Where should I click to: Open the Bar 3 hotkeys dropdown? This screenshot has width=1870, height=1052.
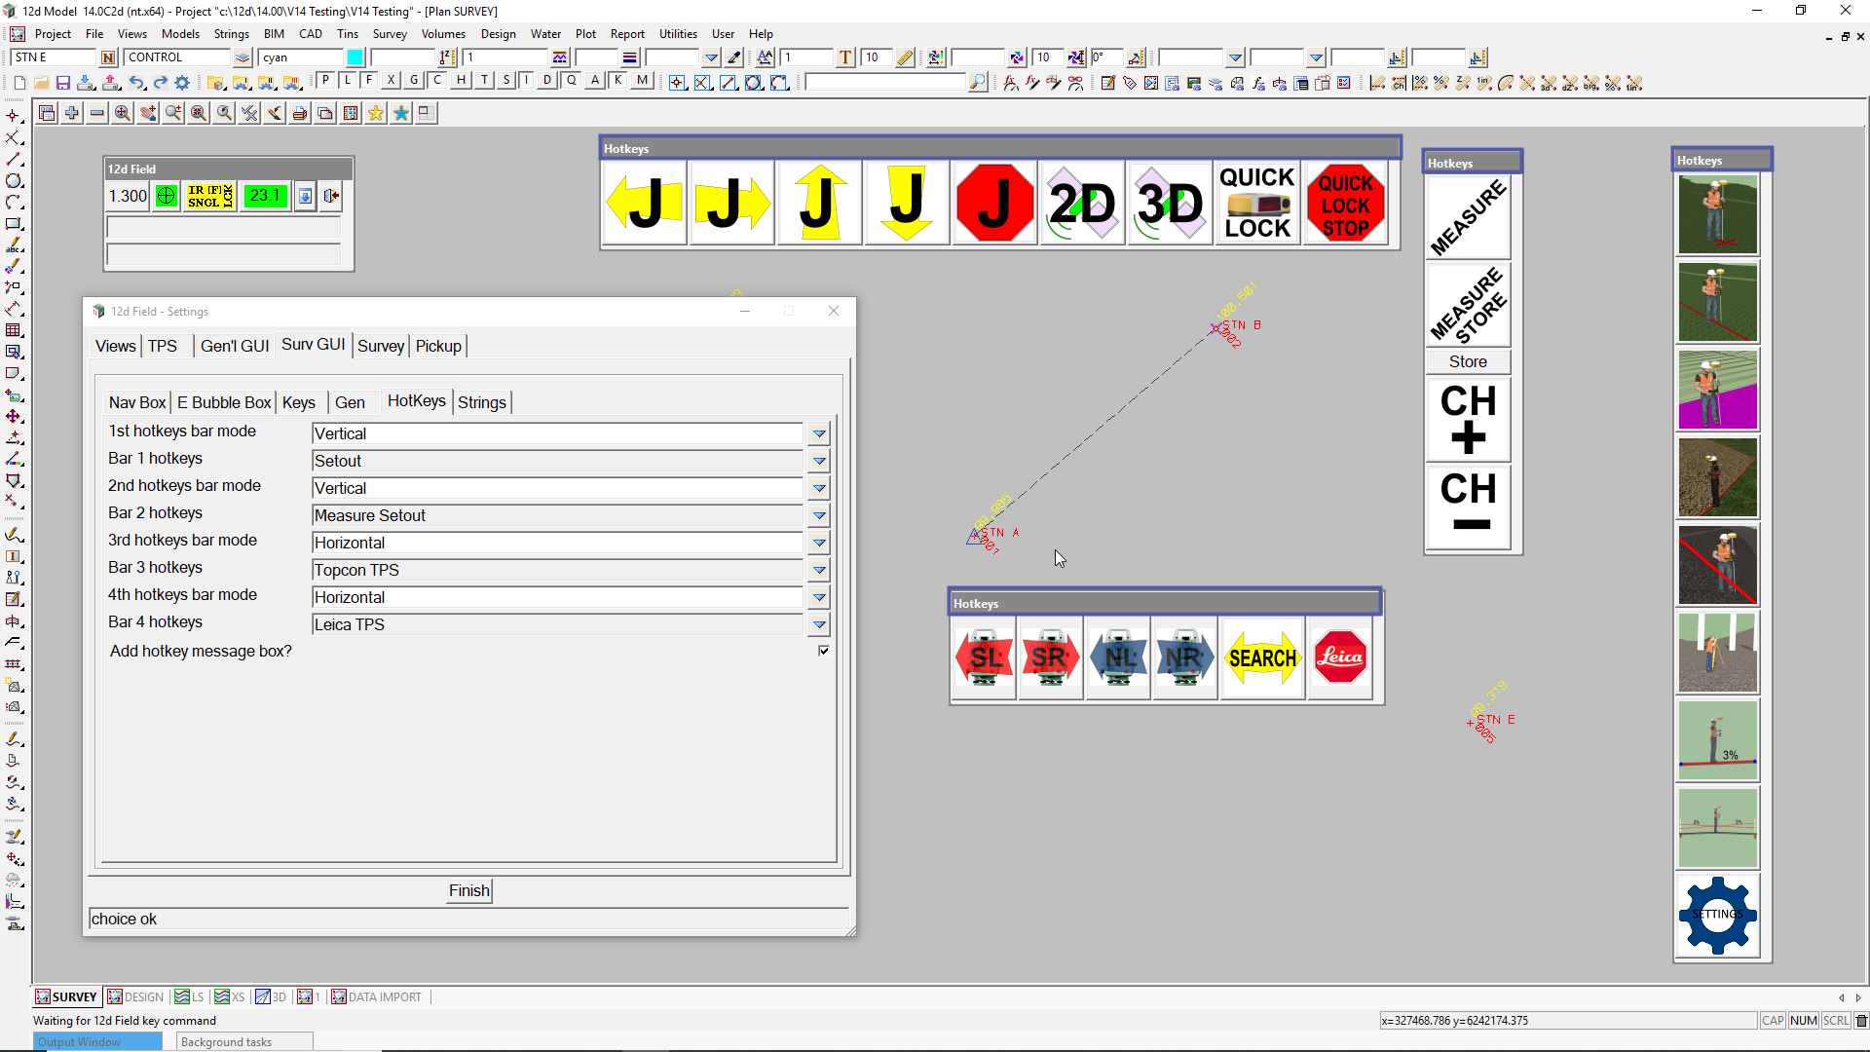(819, 570)
